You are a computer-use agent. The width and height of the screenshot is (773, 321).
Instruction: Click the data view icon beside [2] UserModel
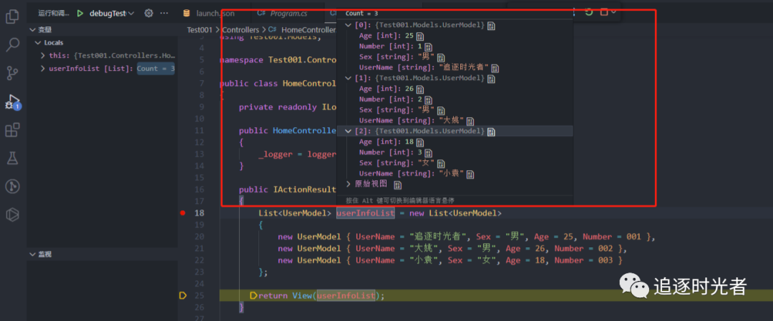click(491, 132)
